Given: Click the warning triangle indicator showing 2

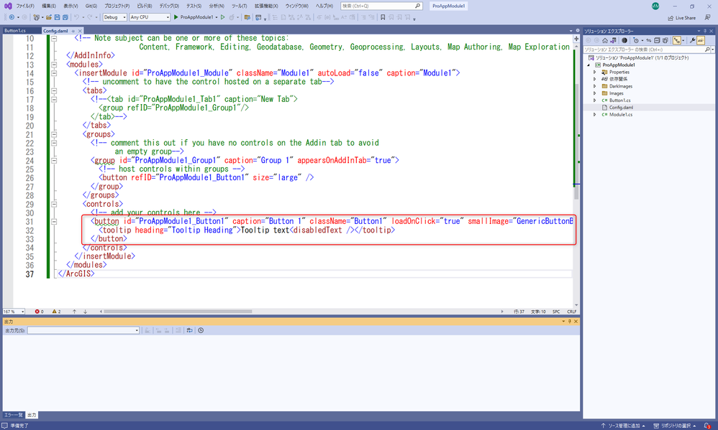Looking at the screenshot, I should coord(55,312).
